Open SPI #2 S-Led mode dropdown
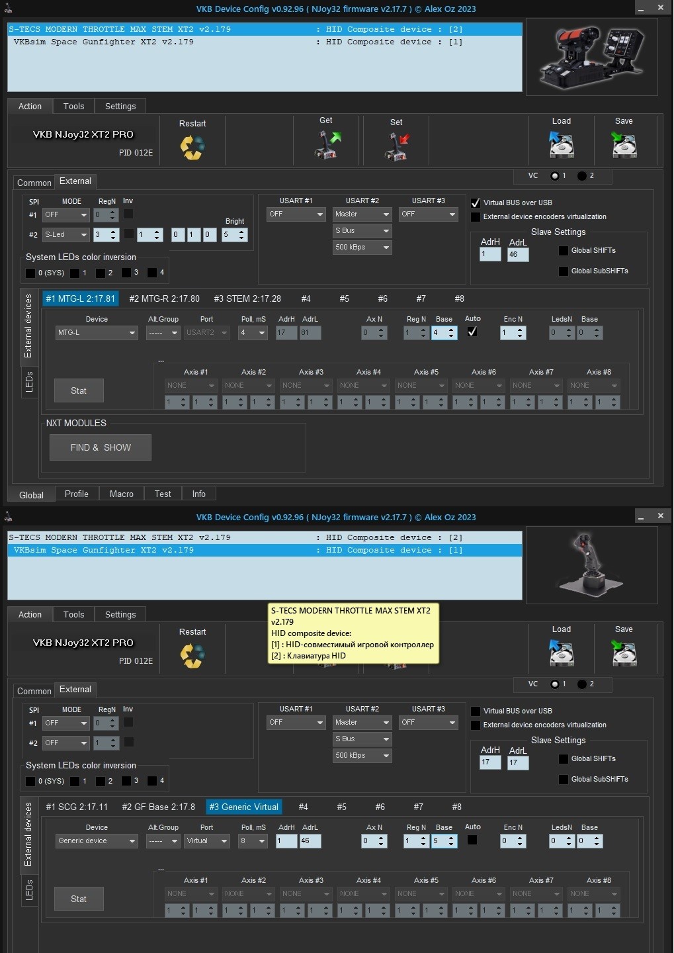674x953 pixels. [65, 234]
